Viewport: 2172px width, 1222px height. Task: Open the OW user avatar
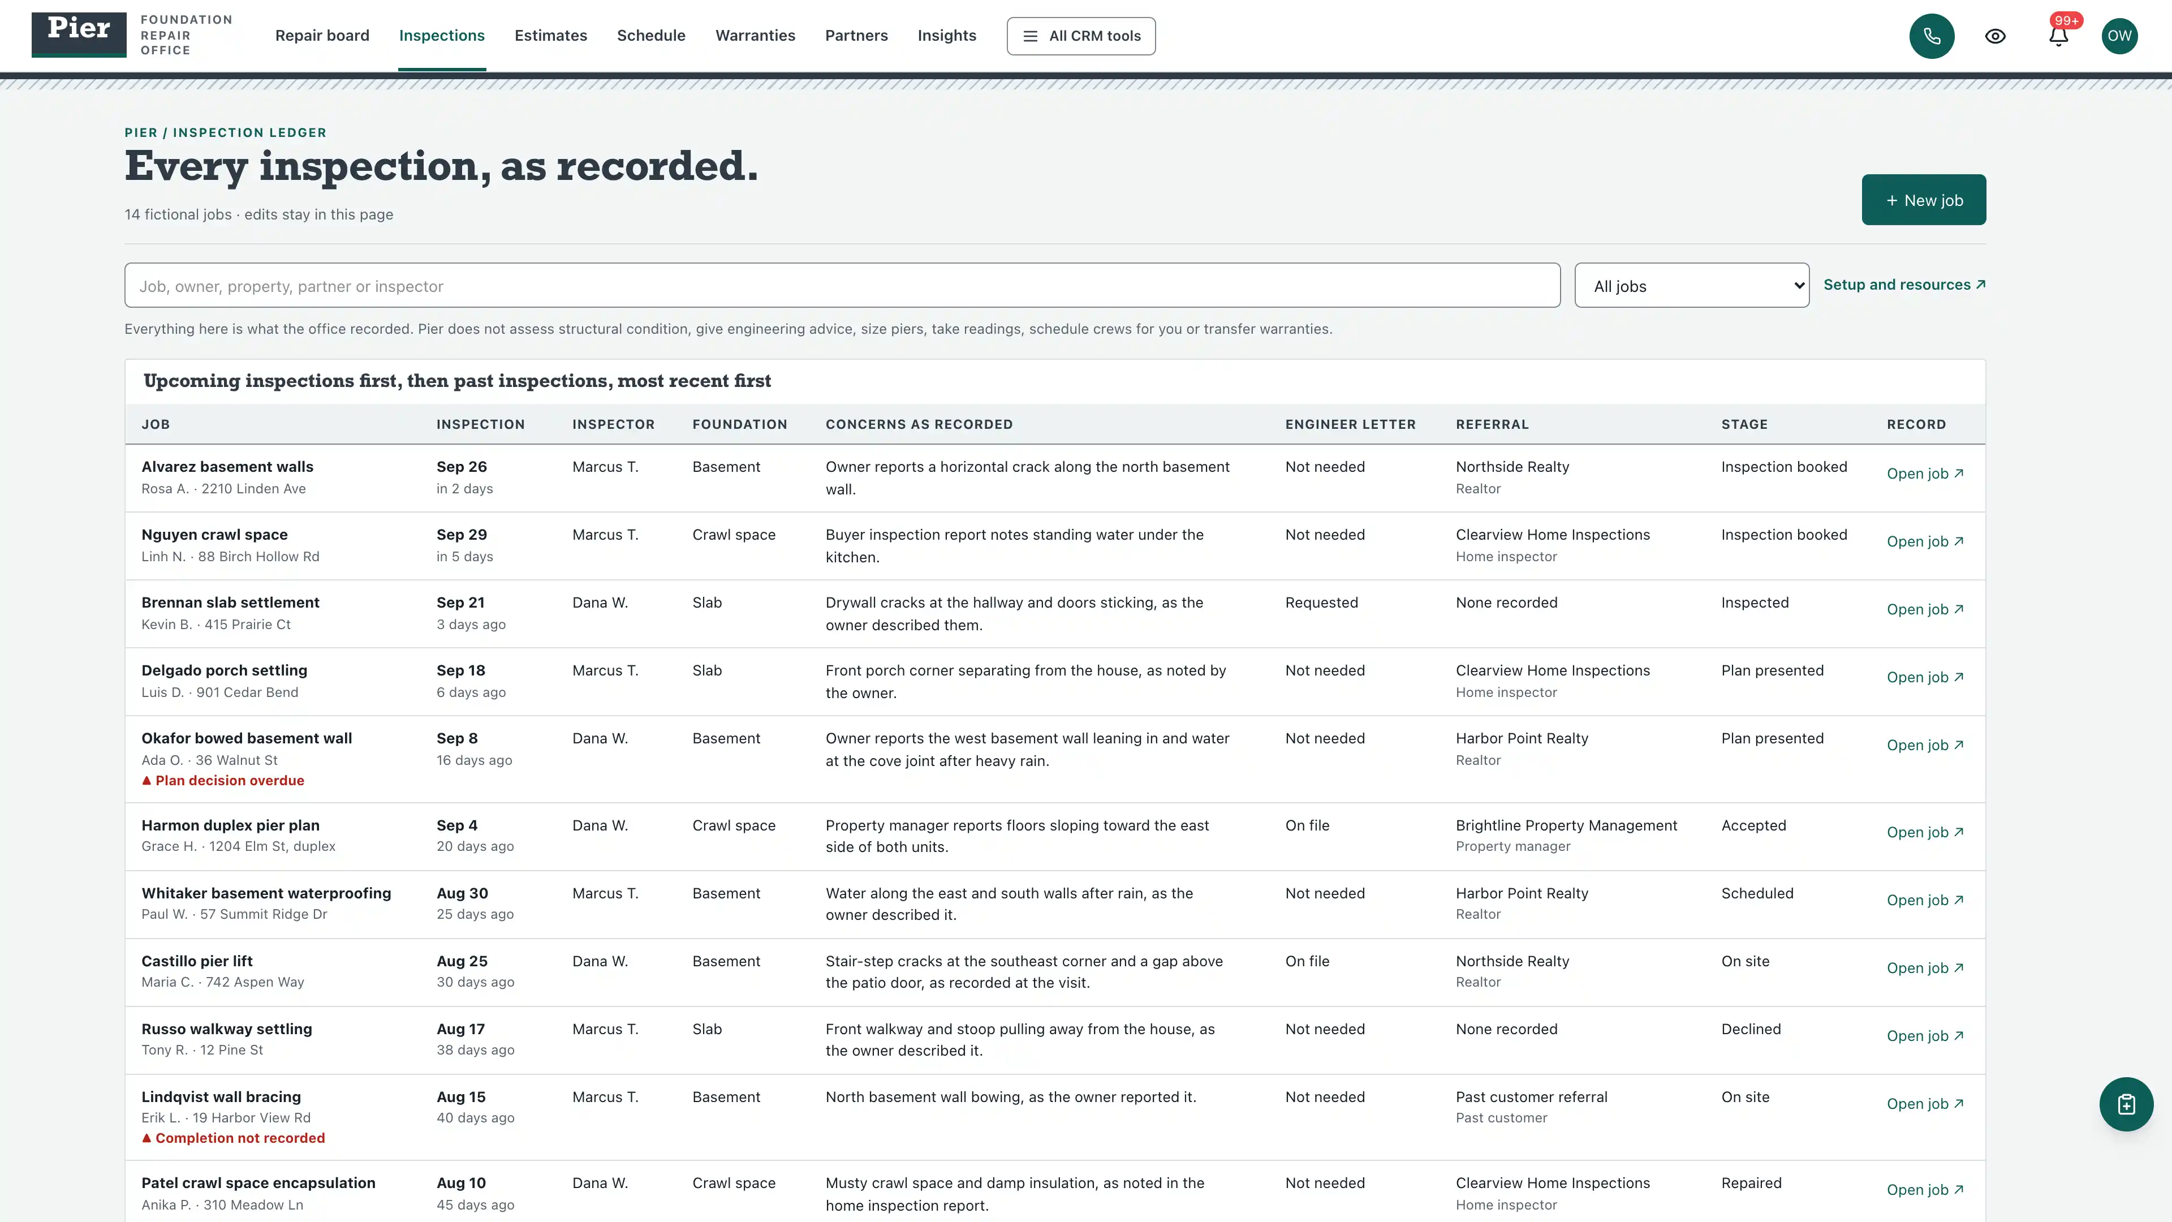point(2119,36)
